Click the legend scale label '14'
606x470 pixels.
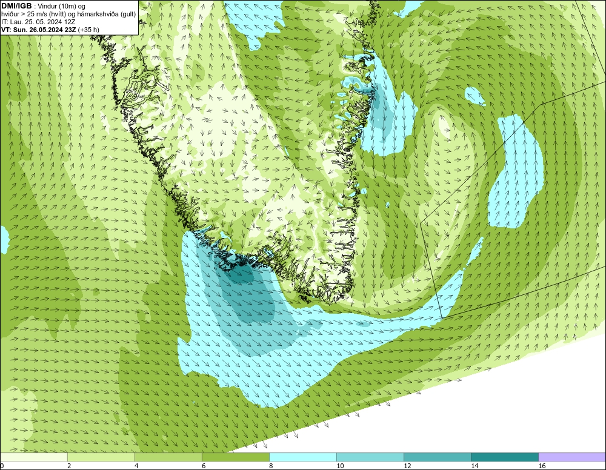coord(474,466)
